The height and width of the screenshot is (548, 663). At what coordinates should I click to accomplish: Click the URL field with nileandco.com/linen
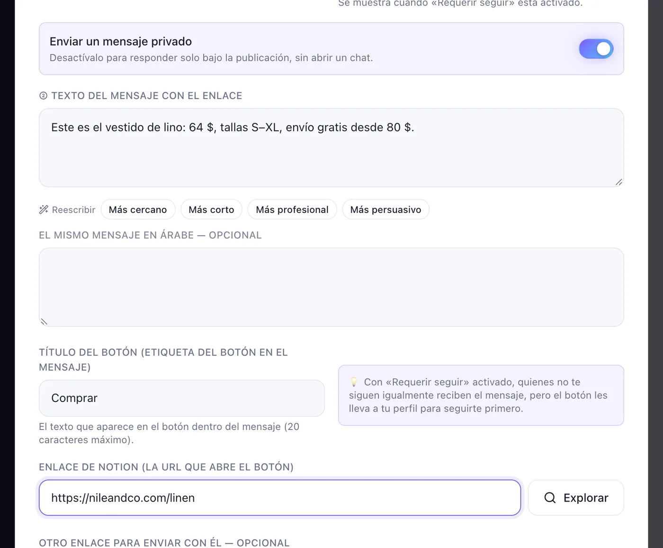point(280,498)
